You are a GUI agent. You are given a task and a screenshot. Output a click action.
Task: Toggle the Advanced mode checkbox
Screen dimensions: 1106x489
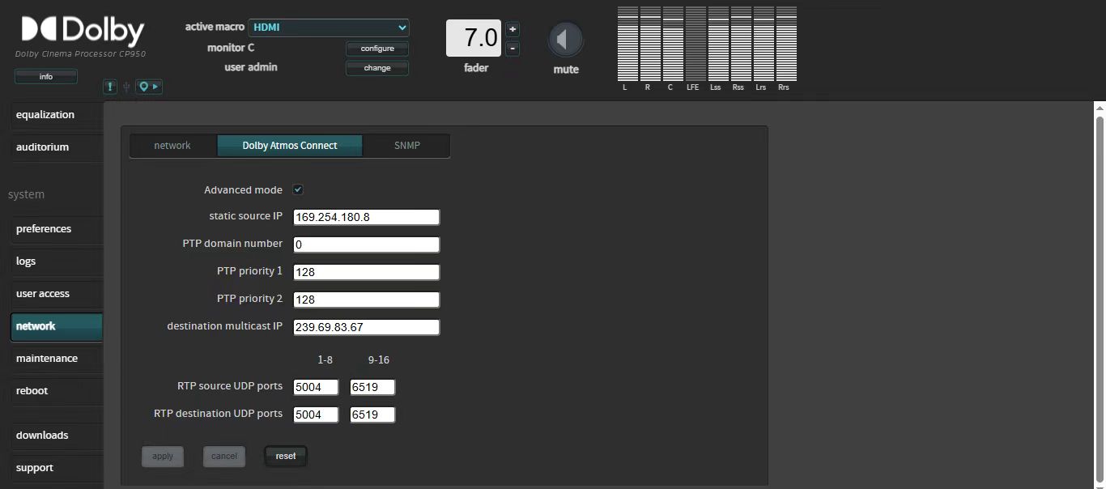pos(298,189)
